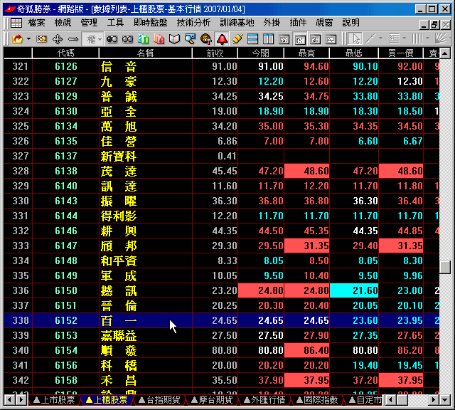Click the RSI indicator toolbar icon
The height and width of the screenshot is (410, 455).
click(42, 39)
